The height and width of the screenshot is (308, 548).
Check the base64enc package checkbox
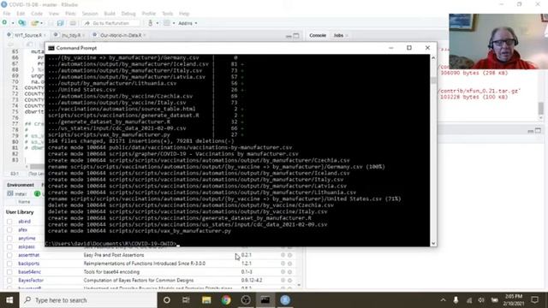coord(9,272)
